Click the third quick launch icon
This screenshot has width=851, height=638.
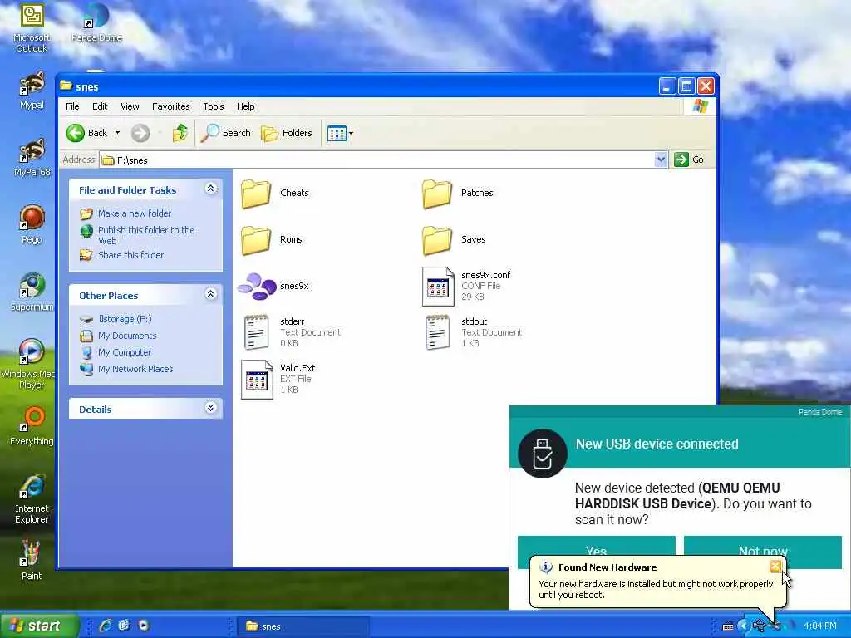point(143,626)
